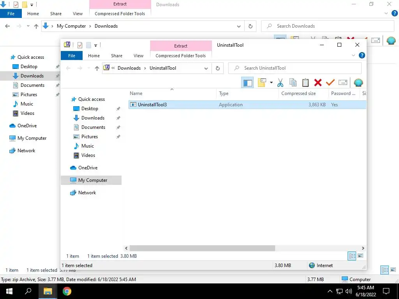The image size is (399, 299).
Task: Open recent locations dropdown in Downloads window
Action: click(28, 26)
